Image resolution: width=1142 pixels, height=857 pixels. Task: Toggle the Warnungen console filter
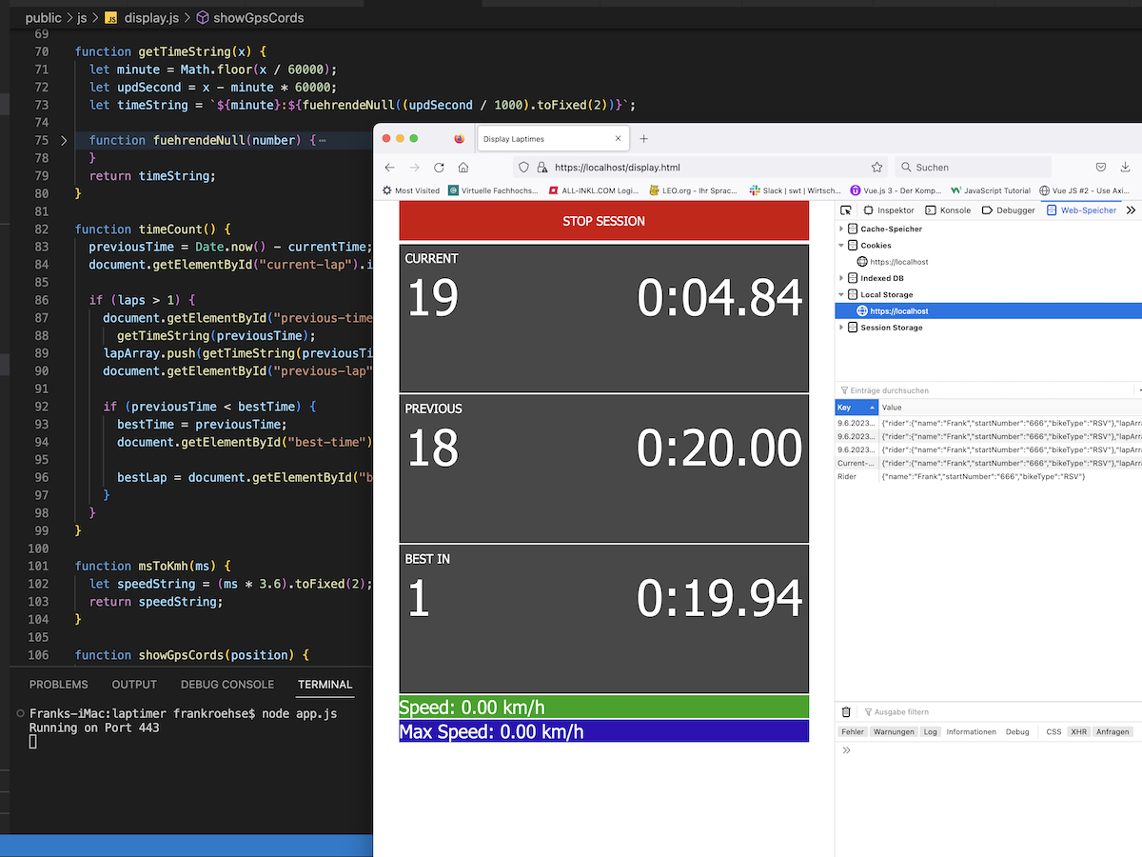pos(894,732)
